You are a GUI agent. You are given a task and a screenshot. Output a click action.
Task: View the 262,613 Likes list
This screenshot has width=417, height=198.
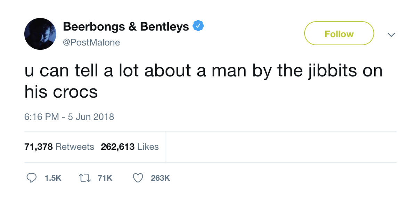click(130, 147)
